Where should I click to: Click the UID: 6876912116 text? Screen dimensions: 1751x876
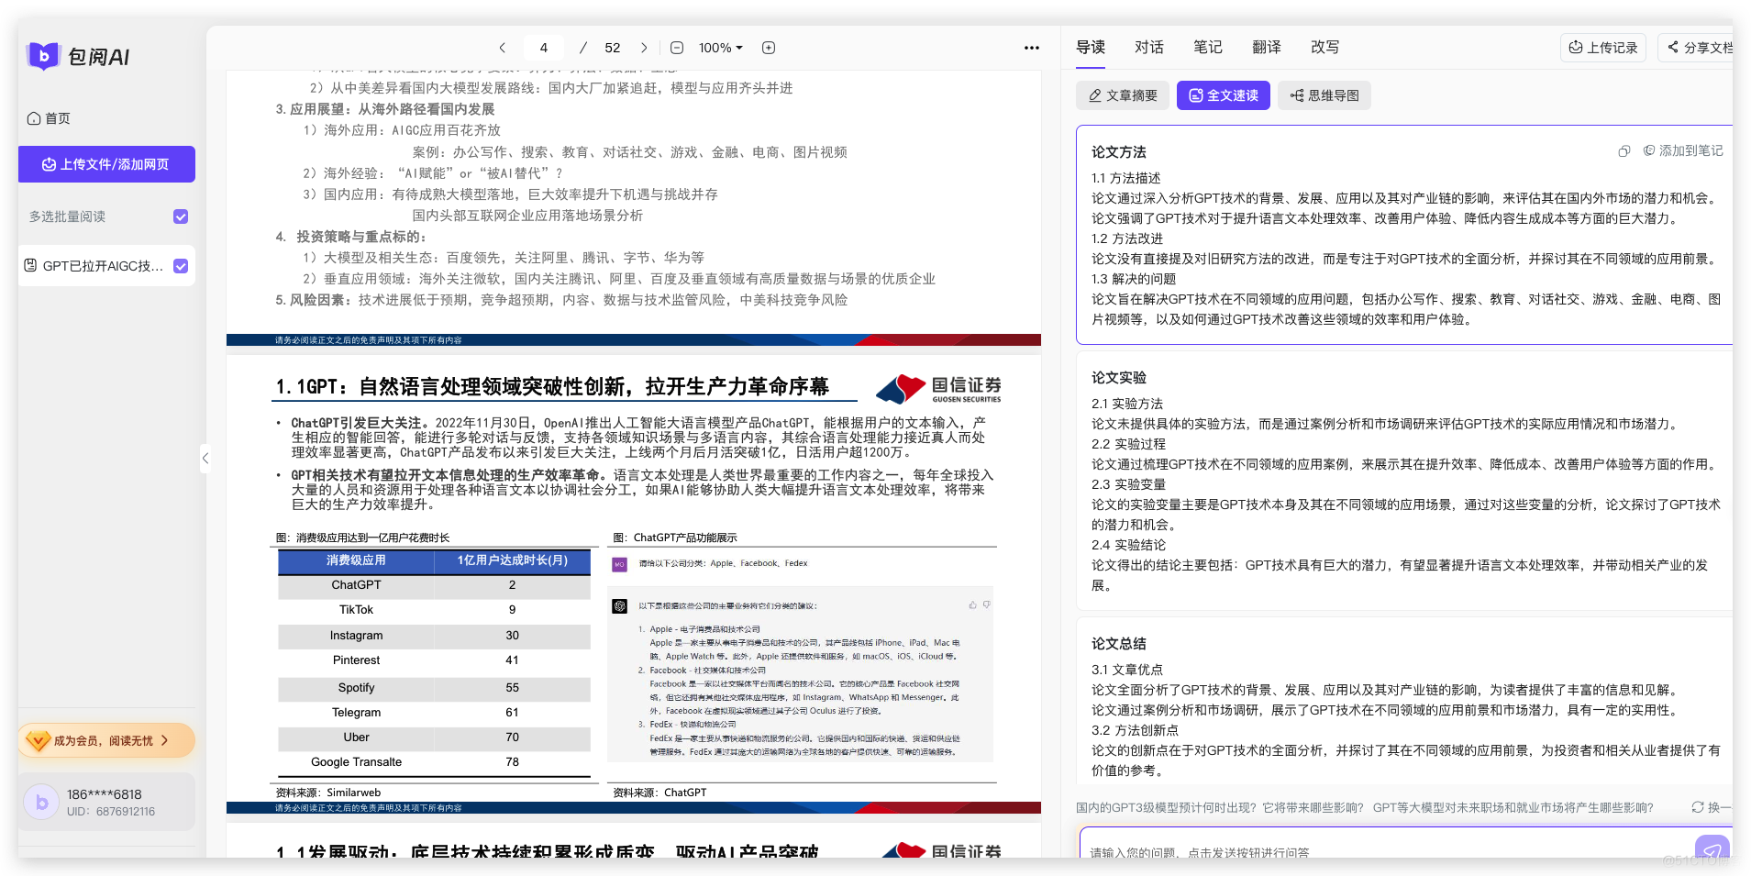pos(111,812)
